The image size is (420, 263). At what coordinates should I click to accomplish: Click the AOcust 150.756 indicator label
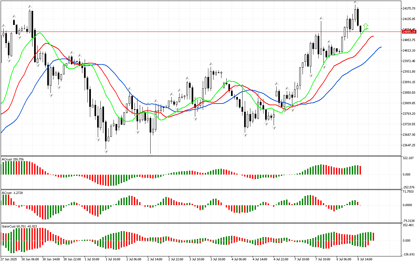[13, 159]
